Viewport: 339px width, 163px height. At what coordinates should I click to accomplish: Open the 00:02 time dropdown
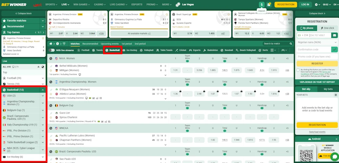click(327, 4)
